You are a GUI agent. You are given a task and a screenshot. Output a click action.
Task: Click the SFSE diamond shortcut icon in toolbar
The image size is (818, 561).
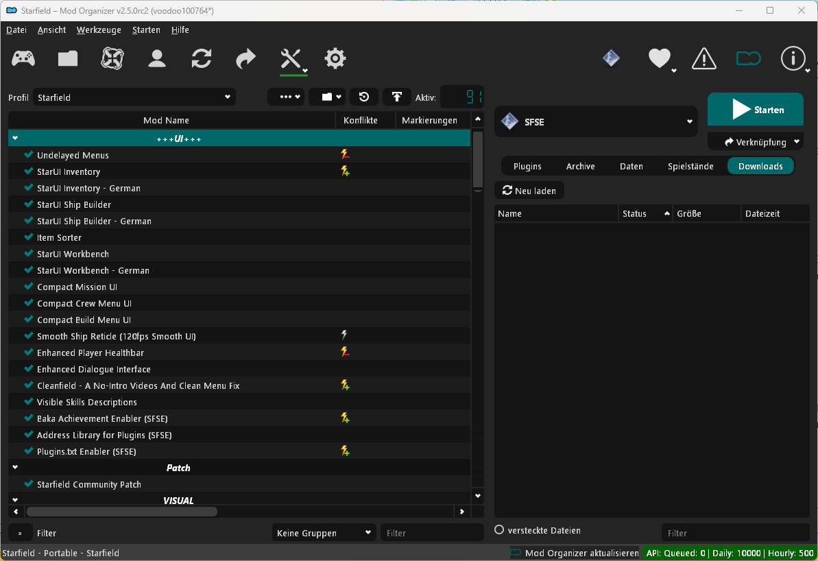click(611, 58)
